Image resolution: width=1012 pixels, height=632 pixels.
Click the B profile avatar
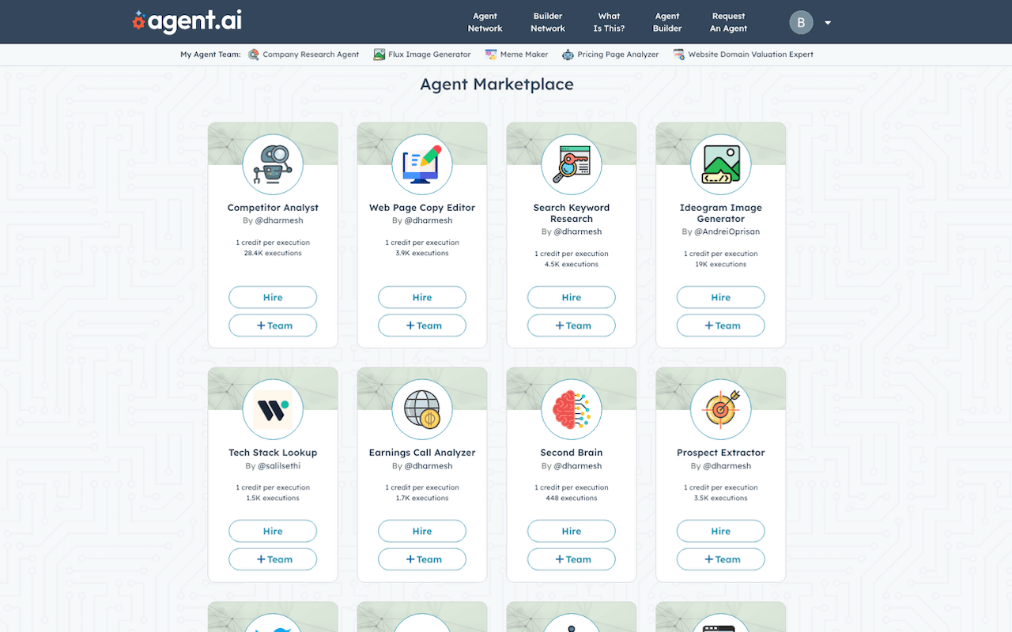800,22
